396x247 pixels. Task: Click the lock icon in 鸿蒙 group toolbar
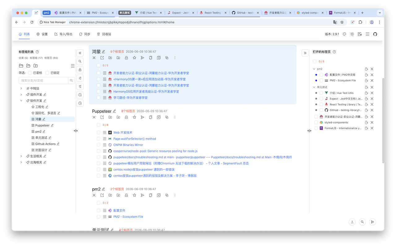[x=126, y=58]
